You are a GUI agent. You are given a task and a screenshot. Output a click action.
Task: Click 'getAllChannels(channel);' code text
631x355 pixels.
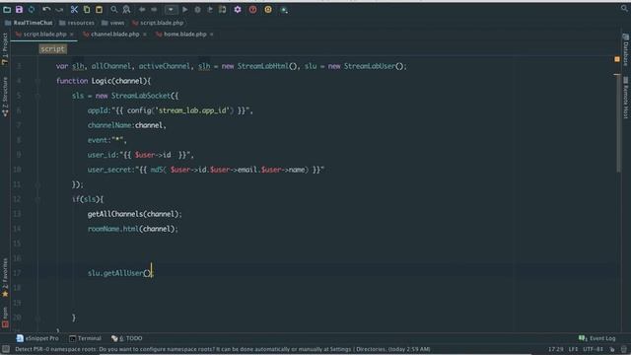pos(135,214)
